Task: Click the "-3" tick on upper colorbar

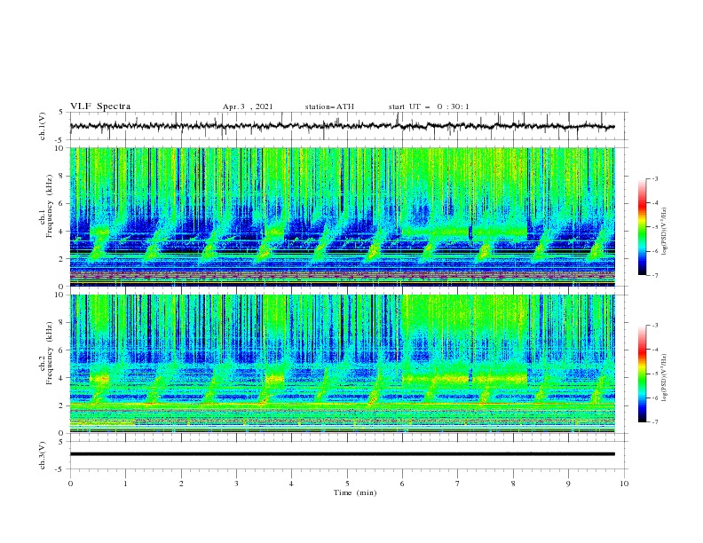Action: pos(654,178)
